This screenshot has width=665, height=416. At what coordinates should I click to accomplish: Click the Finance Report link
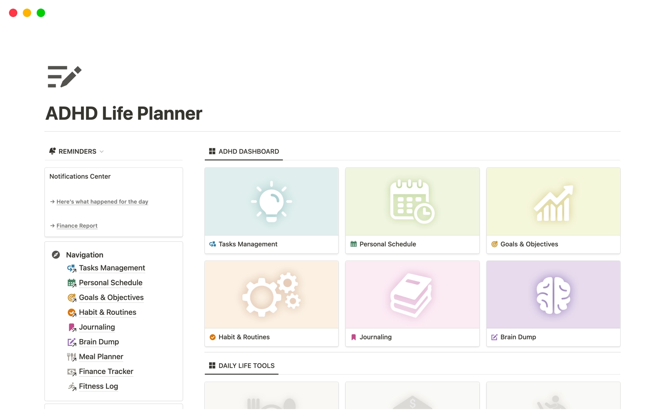click(77, 225)
